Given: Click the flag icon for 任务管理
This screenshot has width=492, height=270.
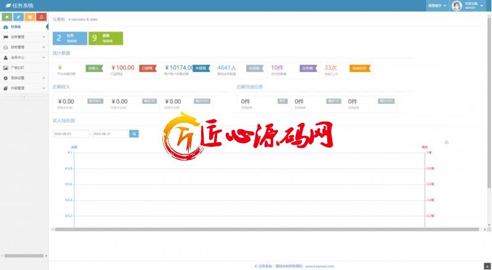Looking at the screenshot, I should tap(6, 37).
